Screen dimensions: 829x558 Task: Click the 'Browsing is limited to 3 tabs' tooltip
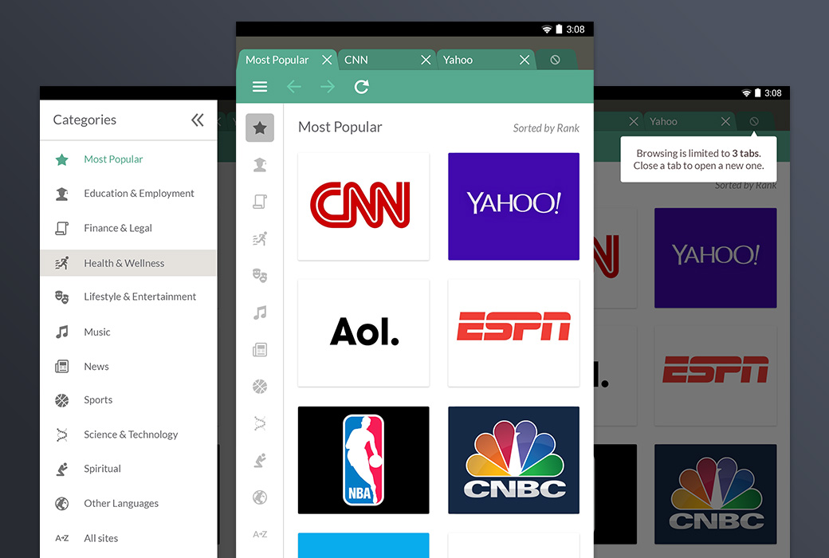pos(698,159)
